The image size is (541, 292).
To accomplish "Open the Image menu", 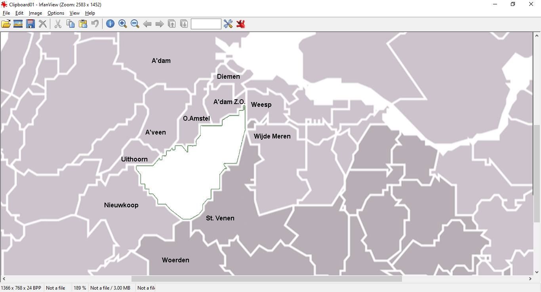I will pyautogui.click(x=35, y=13).
